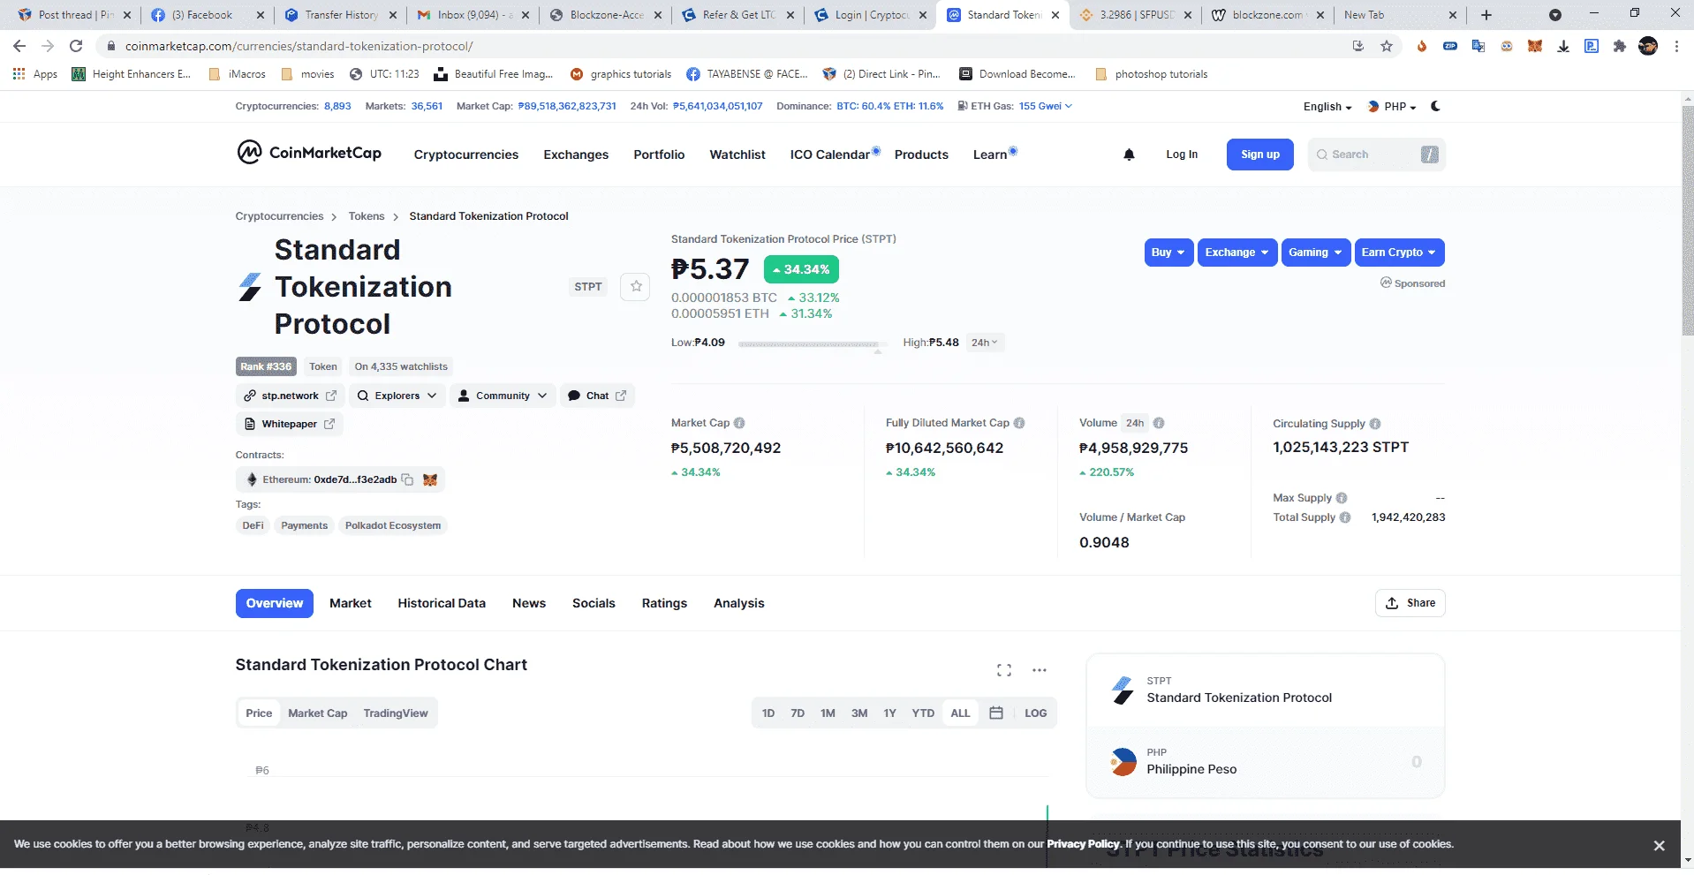Click the browser address bar
Image resolution: width=1694 pixels, height=875 pixels.
[x=724, y=46]
